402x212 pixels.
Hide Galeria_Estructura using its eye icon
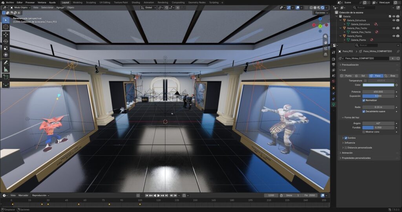coord(394,20)
